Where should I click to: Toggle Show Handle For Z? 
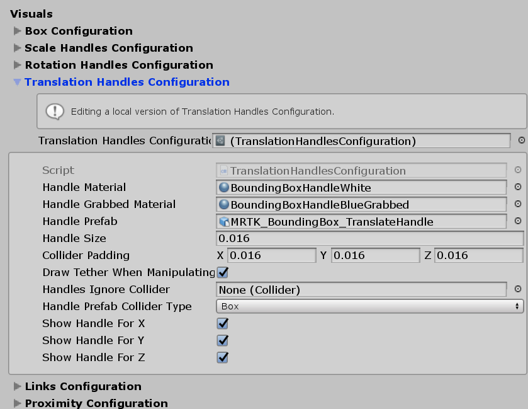click(222, 357)
